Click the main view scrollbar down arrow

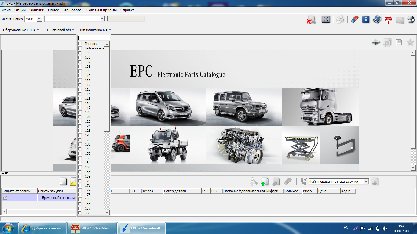[x=413, y=168]
